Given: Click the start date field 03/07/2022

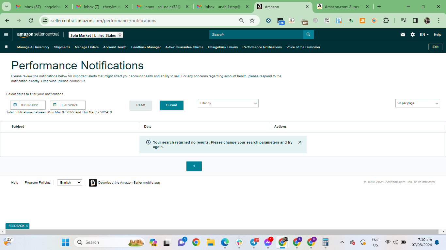Looking at the screenshot, I should click(32, 105).
